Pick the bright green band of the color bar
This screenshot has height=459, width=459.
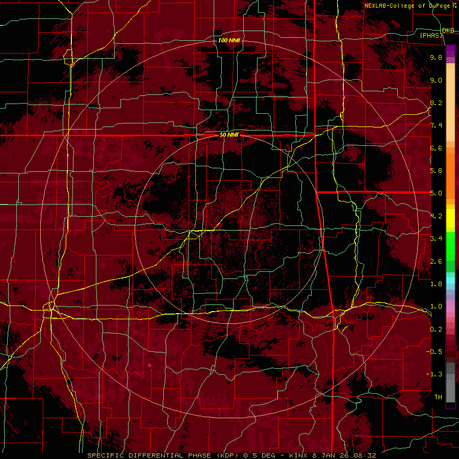pyautogui.click(x=450, y=245)
